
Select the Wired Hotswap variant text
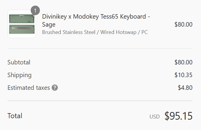tap(118, 32)
